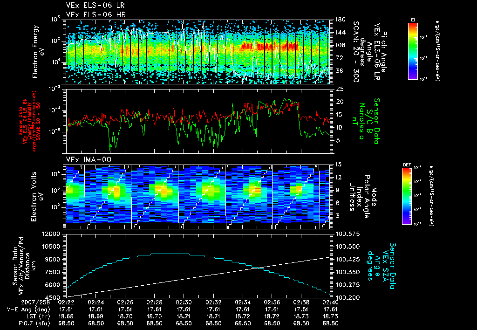This screenshot has width=477, height=330.
Task: Click the 100.350 SZA tick label
Action: tap(348, 272)
